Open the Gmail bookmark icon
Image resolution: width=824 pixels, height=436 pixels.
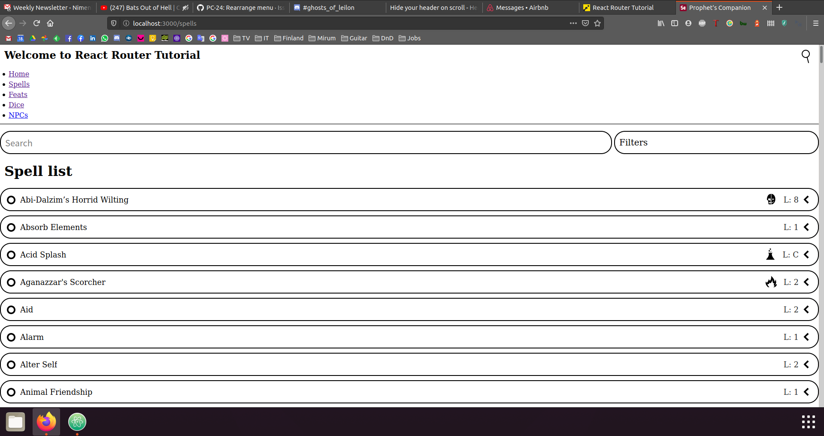pyautogui.click(x=8, y=38)
